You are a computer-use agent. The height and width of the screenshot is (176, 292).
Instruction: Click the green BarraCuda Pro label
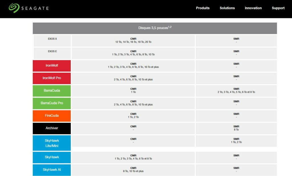(x=52, y=103)
